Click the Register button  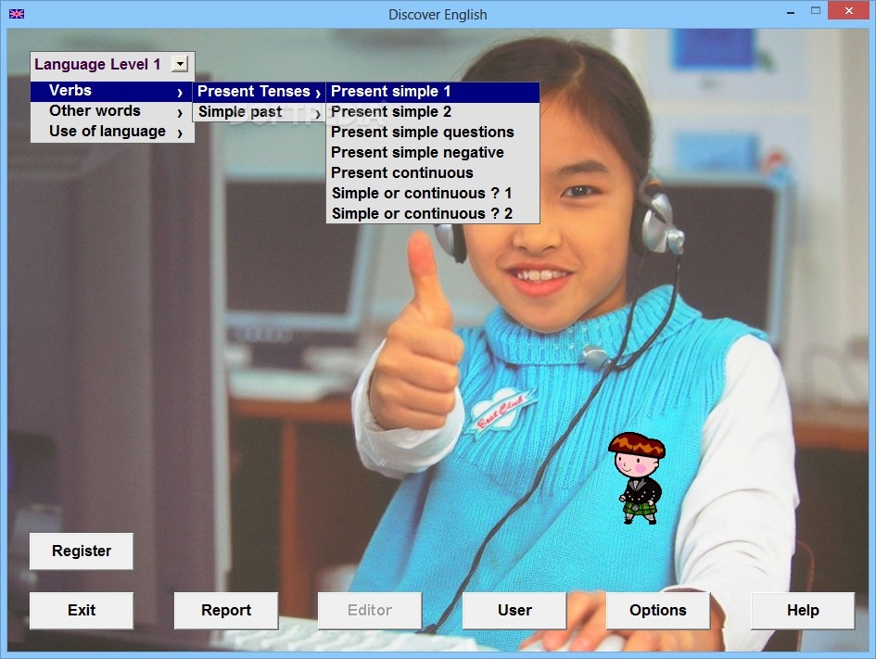click(x=82, y=551)
